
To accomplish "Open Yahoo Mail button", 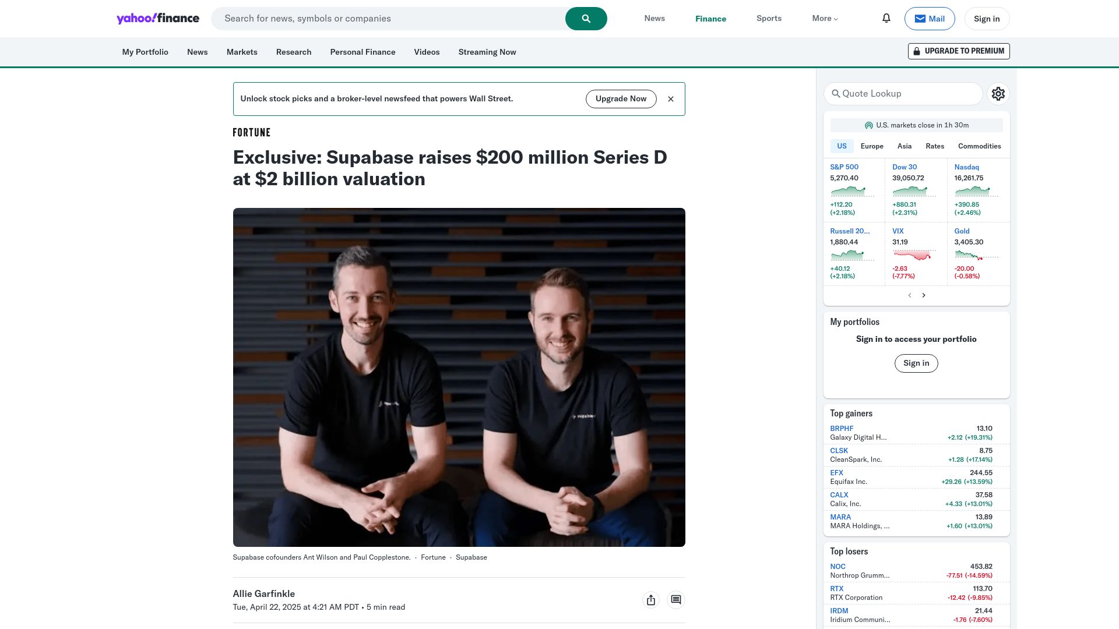I will (x=930, y=19).
